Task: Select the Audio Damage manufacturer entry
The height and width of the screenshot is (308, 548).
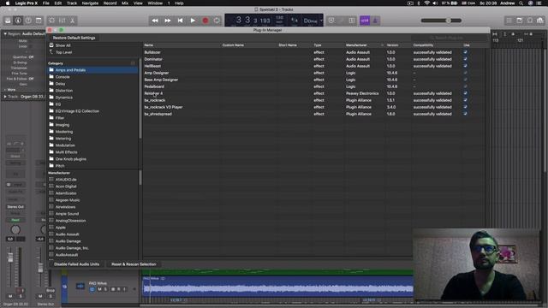Action: pos(68,241)
